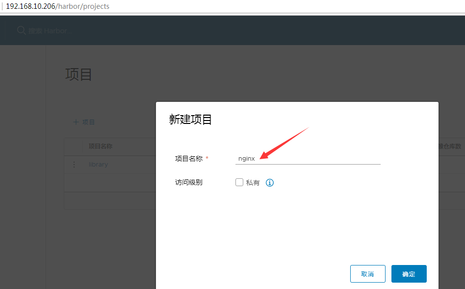Click the 项目名称 input field containing nginx
Viewport: 465px width, 289px height.
click(x=308, y=158)
